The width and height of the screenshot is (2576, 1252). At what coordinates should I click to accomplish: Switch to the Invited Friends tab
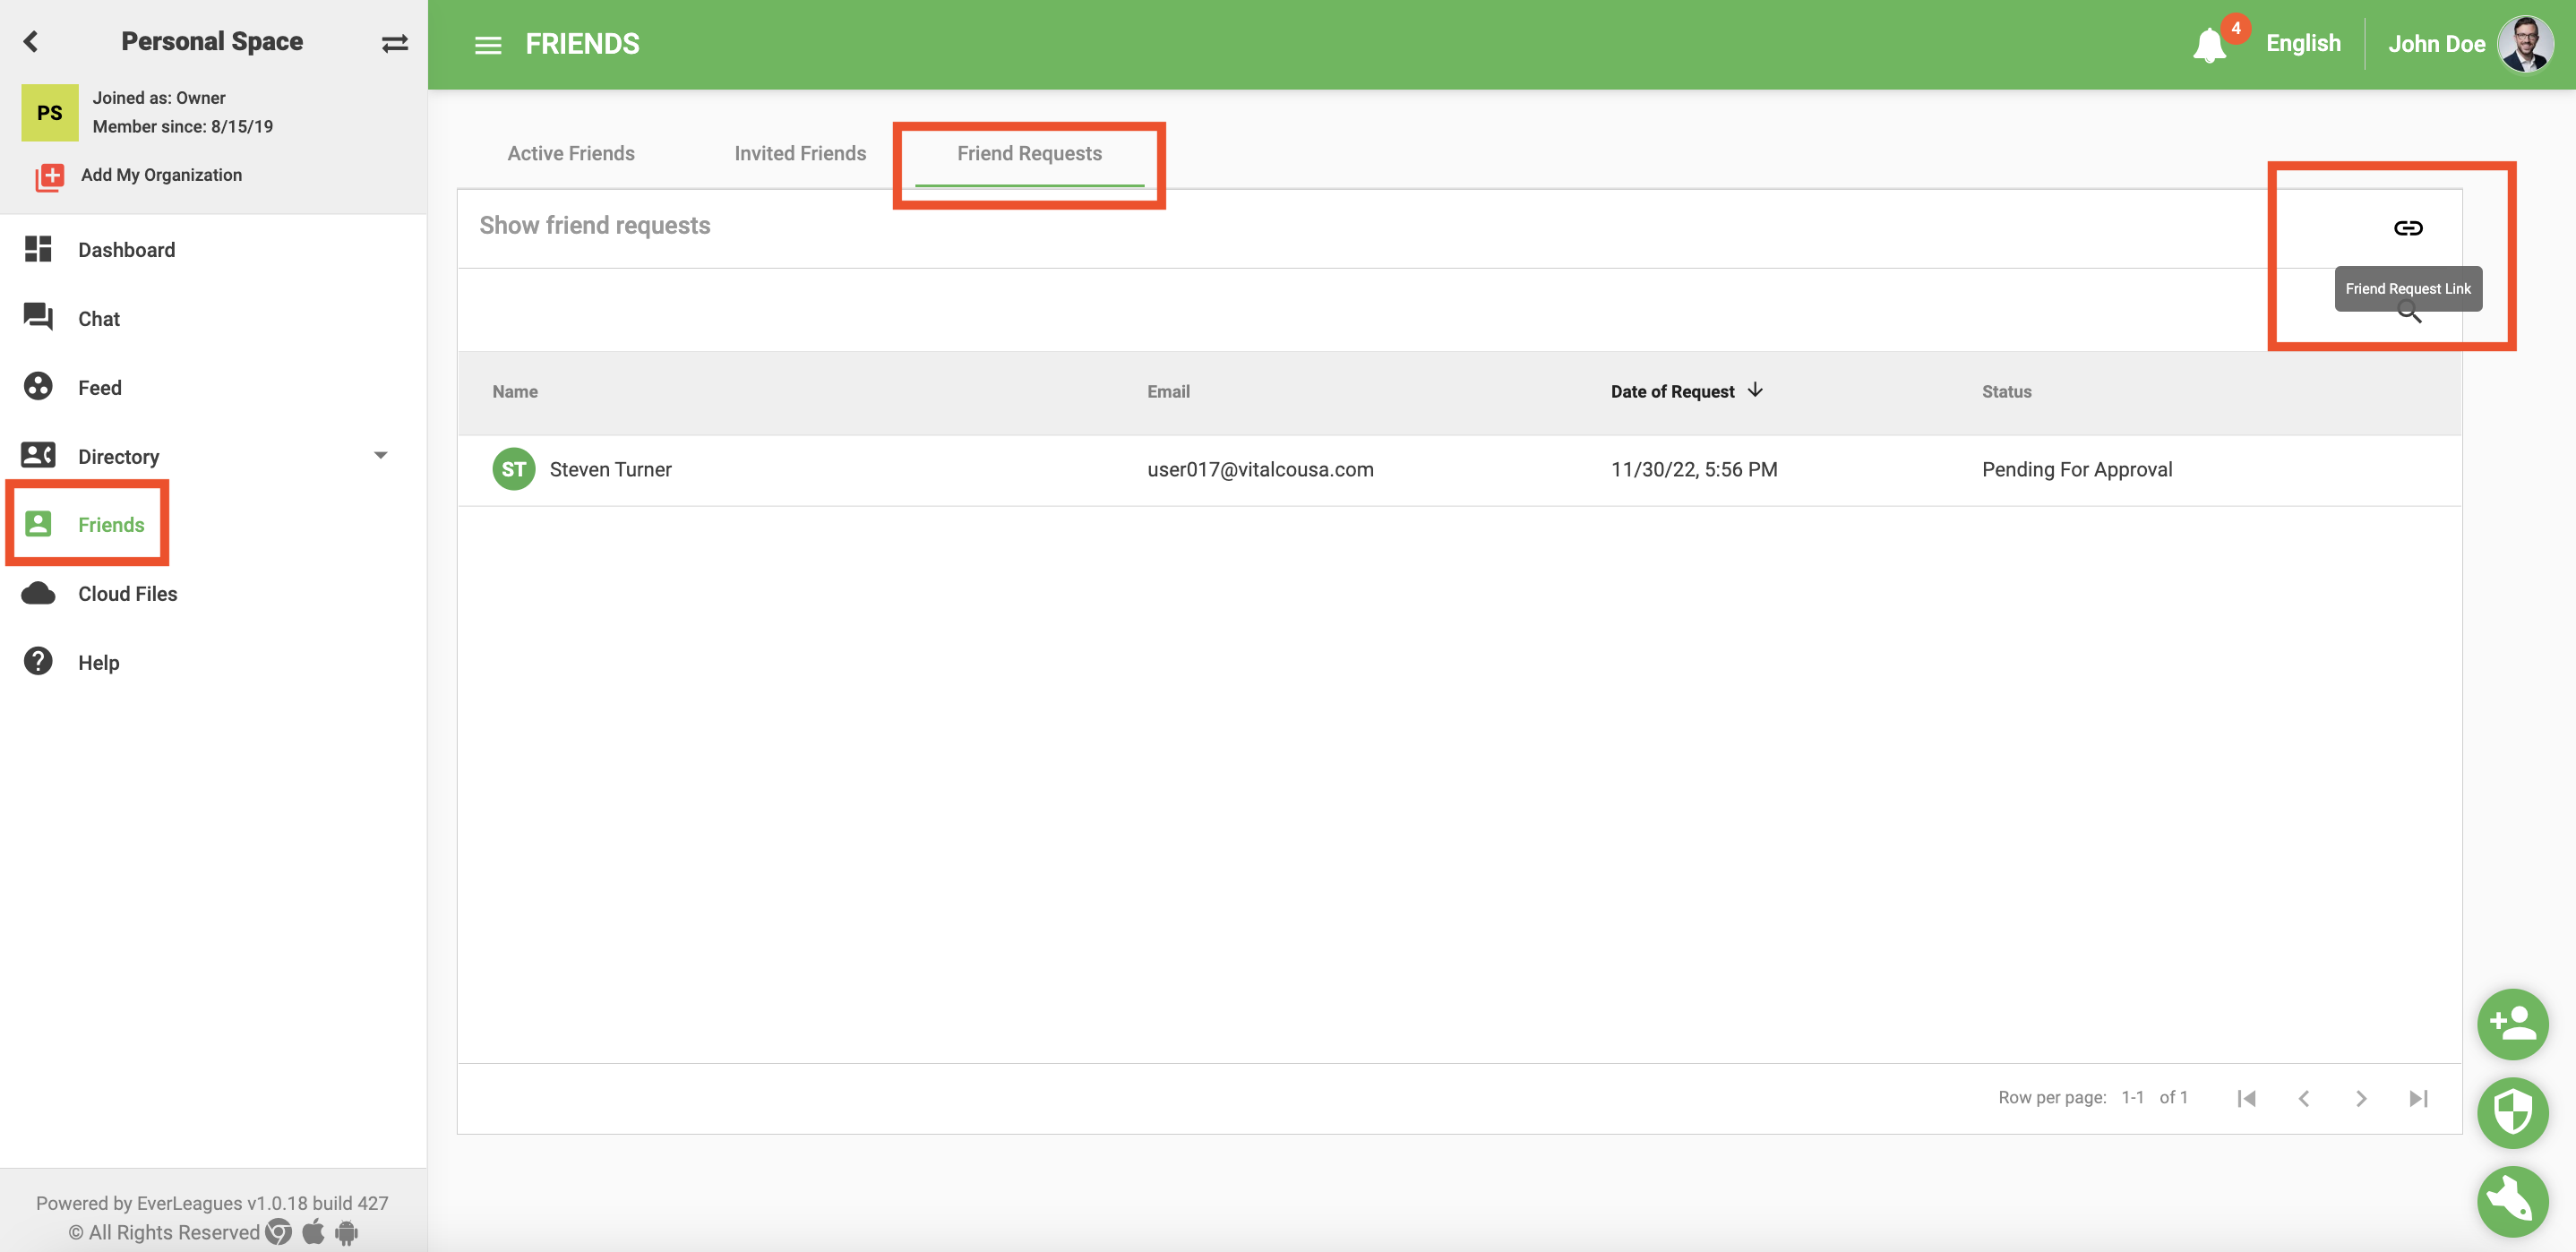click(799, 153)
